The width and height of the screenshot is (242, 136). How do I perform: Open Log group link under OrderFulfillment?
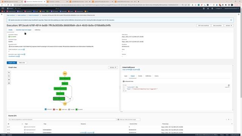pyautogui.click(x=136, y=70)
